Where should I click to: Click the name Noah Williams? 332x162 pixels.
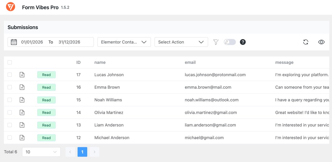[108, 100]
